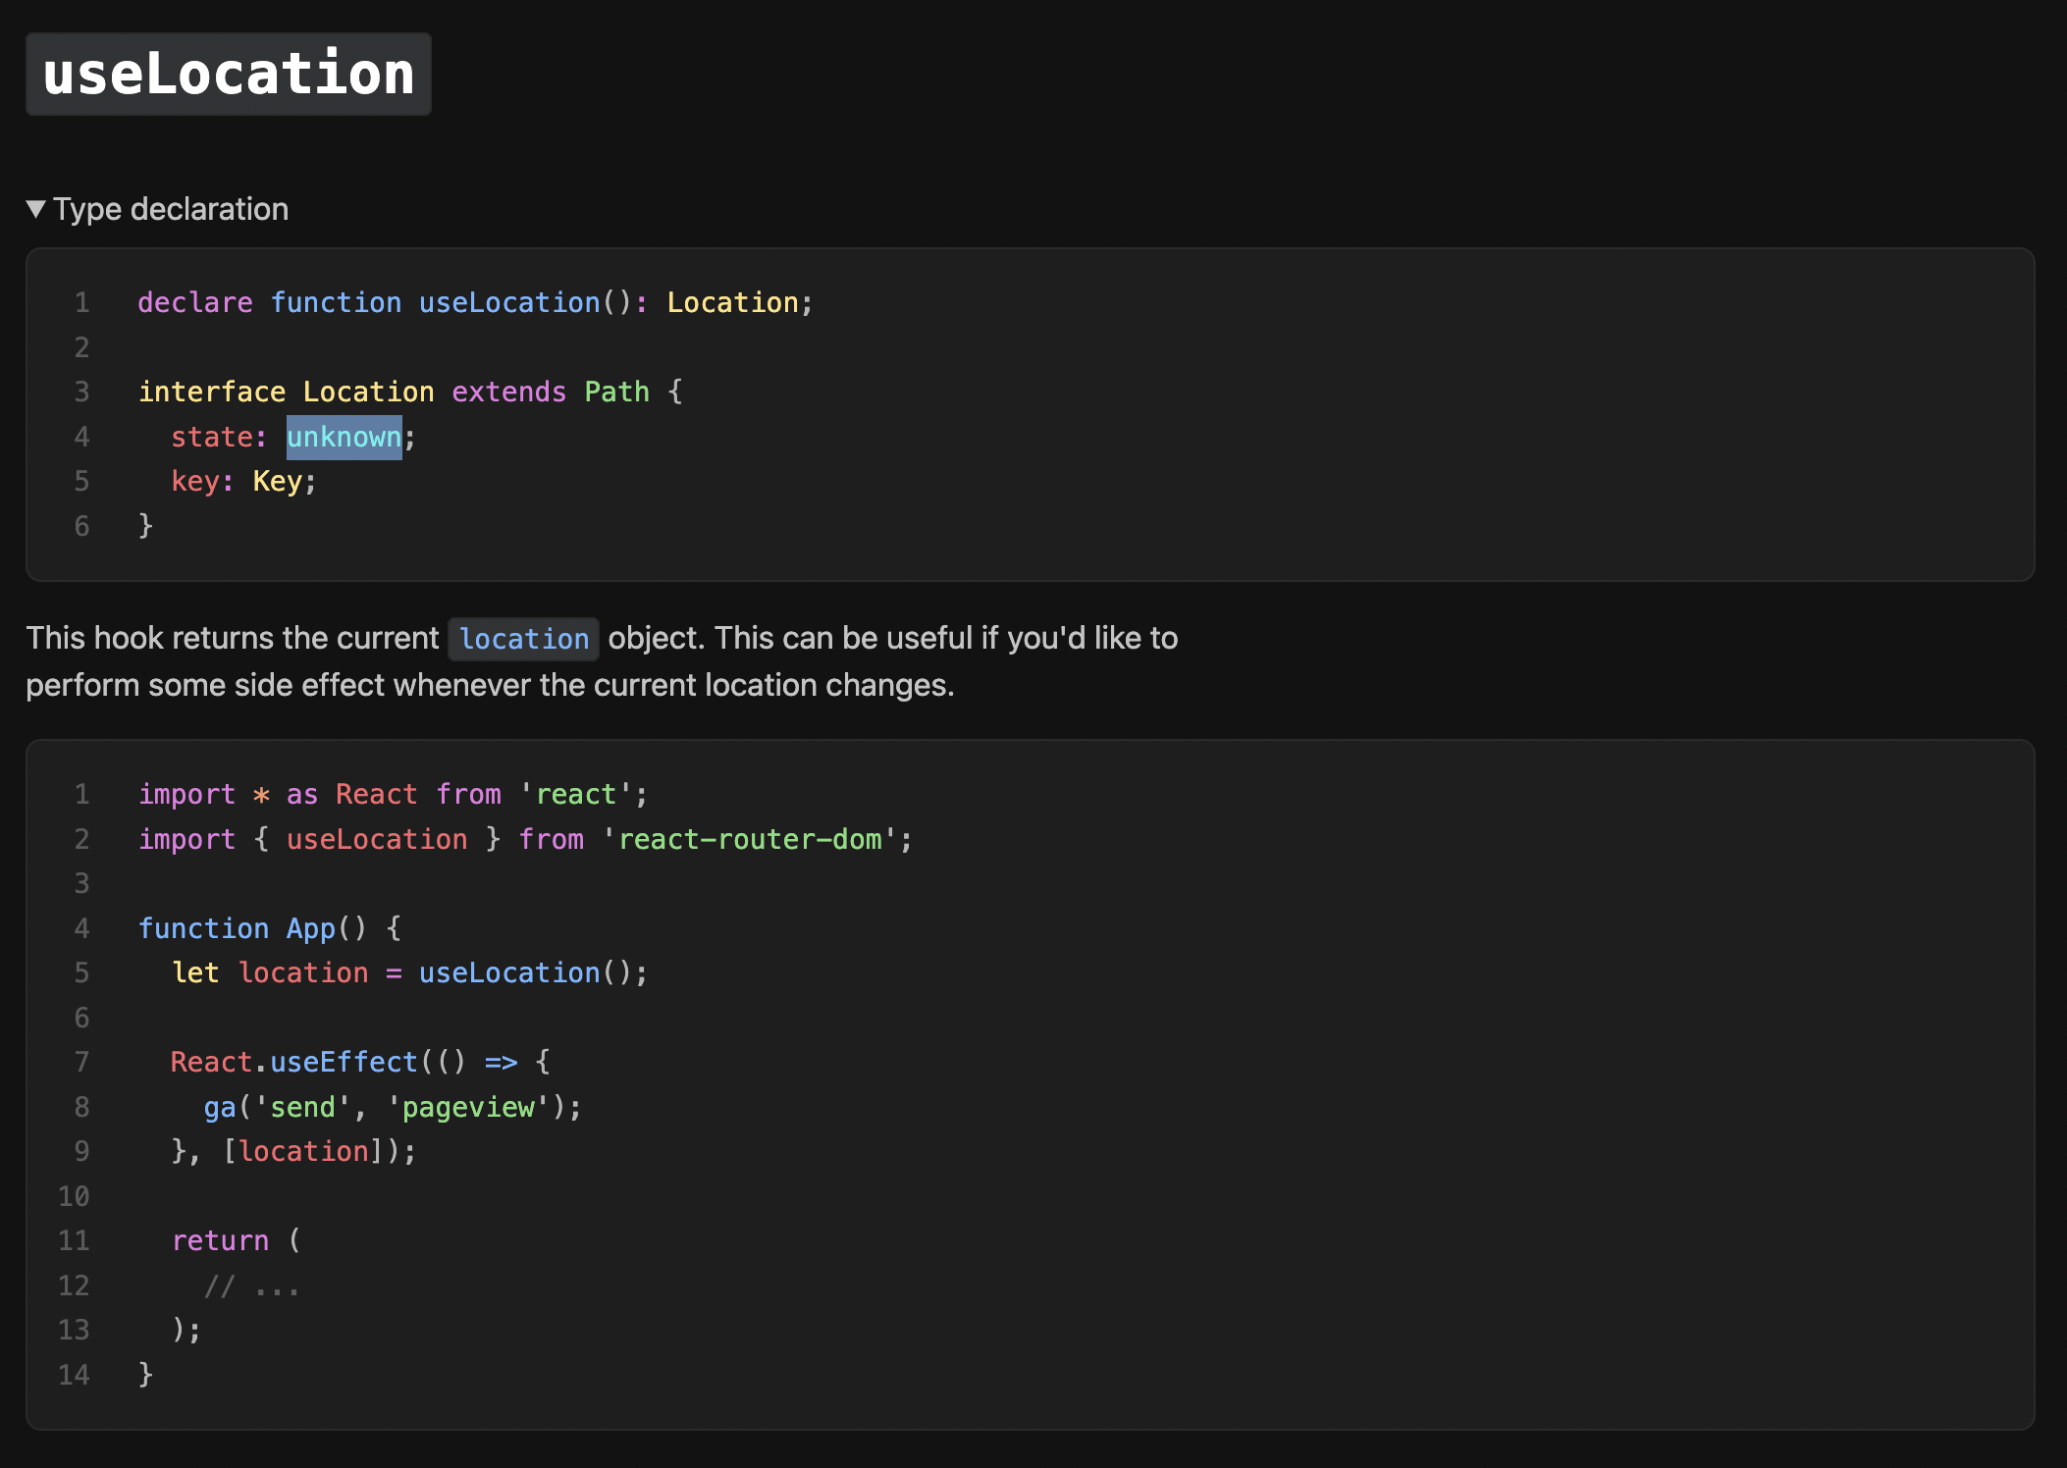Click the inline 'location' code badge
Screen dimensions: 2067x1468
click(523, 640)
